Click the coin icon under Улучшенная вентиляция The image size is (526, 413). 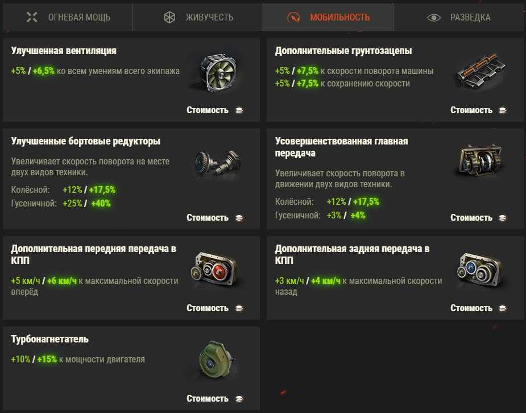[x=239, y=110]
